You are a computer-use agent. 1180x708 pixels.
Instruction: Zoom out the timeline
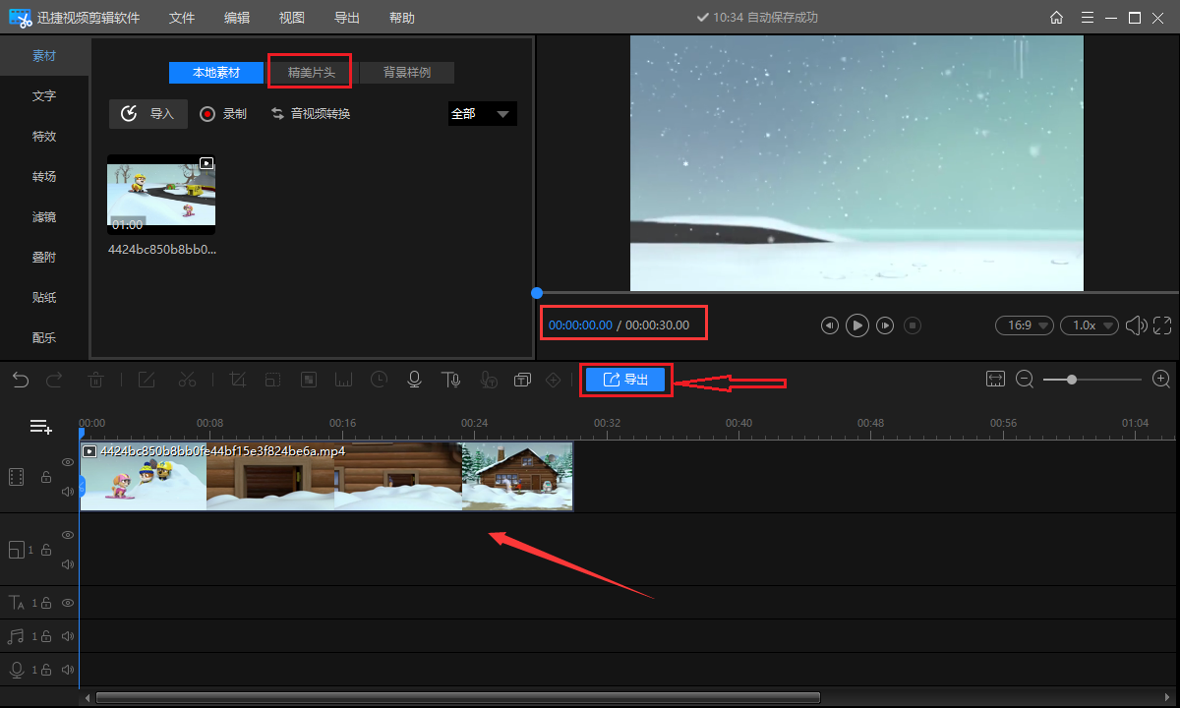pos(1025,380)
